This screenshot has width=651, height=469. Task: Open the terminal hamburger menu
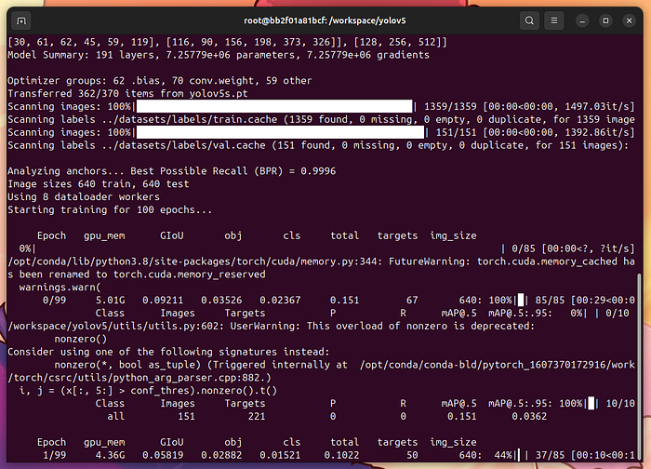pos(554,20)
